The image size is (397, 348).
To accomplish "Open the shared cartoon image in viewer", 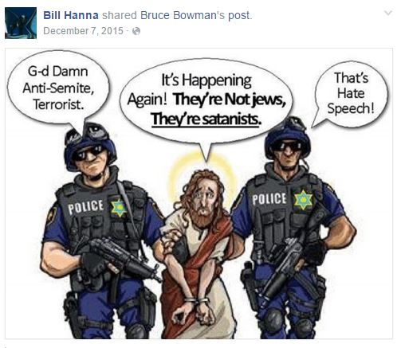I will click(x=198, y=194).
